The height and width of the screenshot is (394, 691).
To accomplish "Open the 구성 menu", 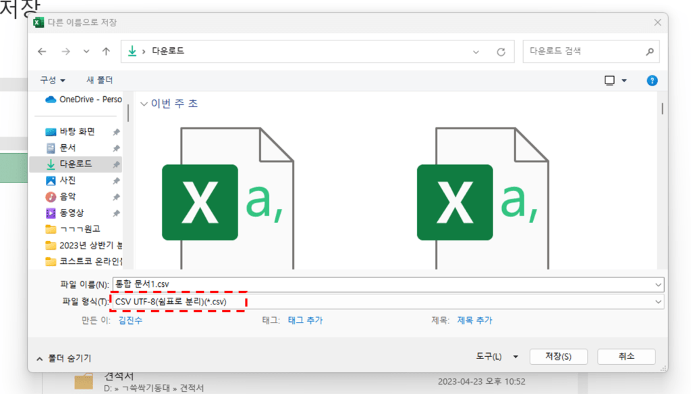I will [x=53, y=80].
